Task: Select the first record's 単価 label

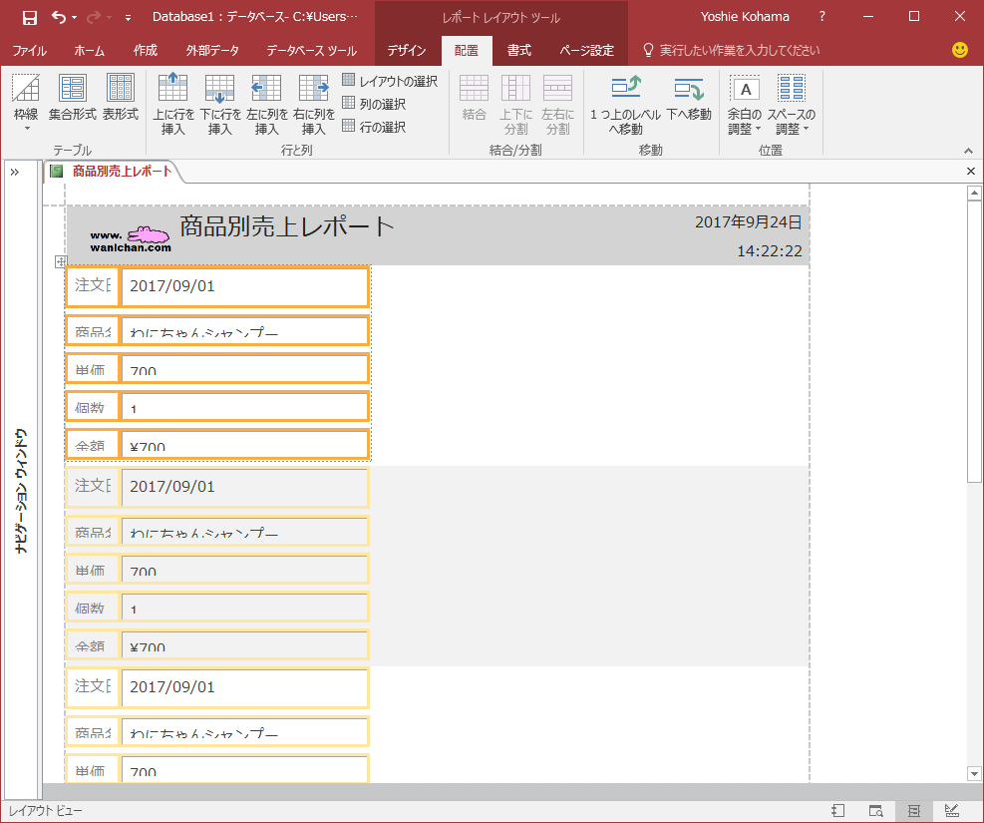Action: click(93, 368)
